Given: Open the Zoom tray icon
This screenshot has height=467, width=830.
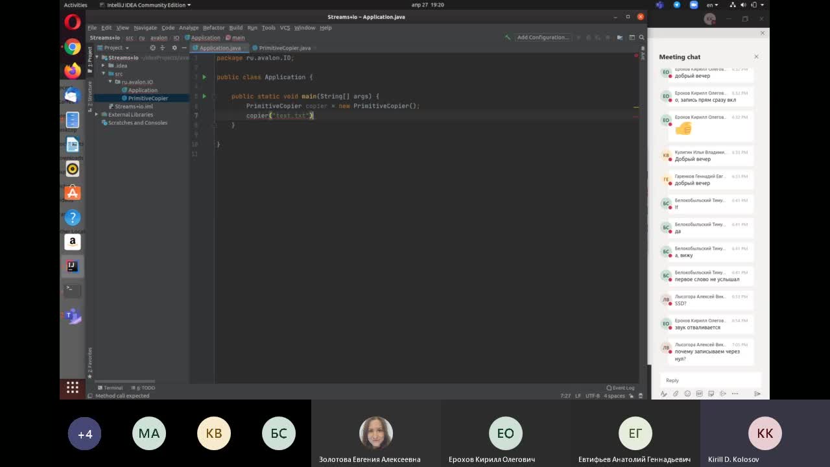Looking at the screenshot, I should click(x=693, y=5).
